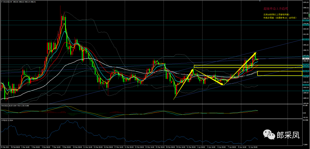Click the XAUUSD,H4 symbol dropdown arrow
The height and width of the screenshot is (149, 310).
click(x=2, y=1)
